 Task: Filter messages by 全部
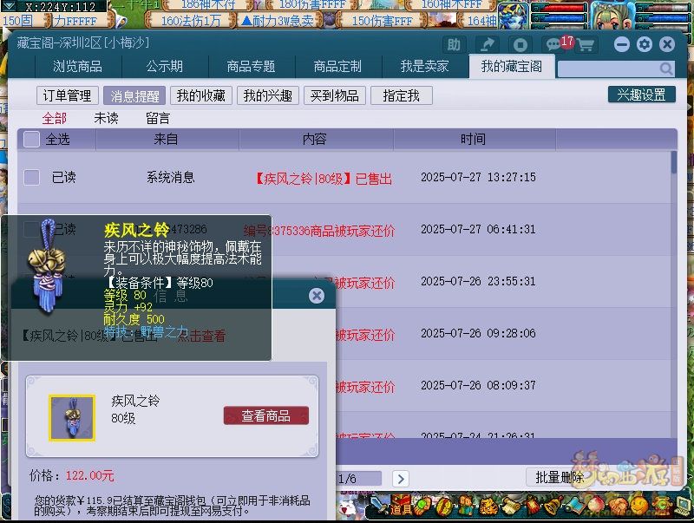coord(55,118)
